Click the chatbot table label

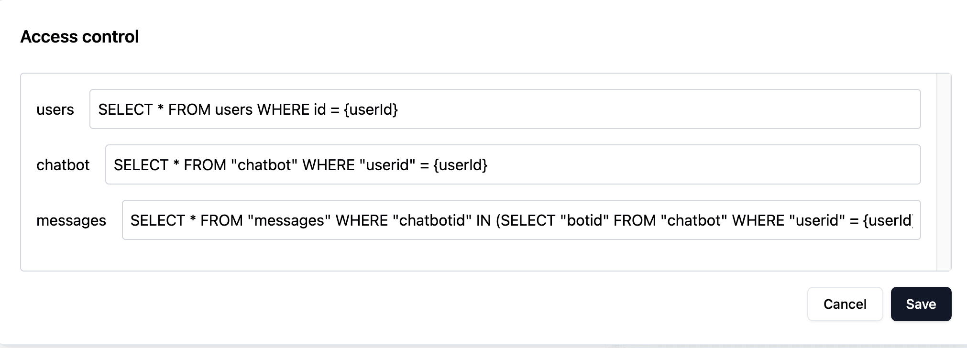(63, 165)
